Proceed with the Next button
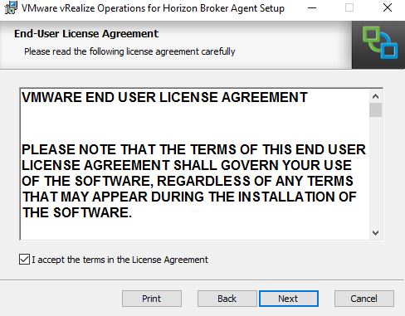This screenshot has height=316, width=405. 288,299
